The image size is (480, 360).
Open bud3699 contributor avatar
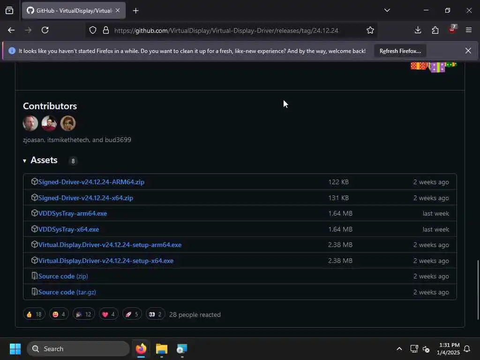tap(67, 123)
